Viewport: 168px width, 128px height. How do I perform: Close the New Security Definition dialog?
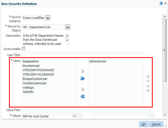pos(166,3)
